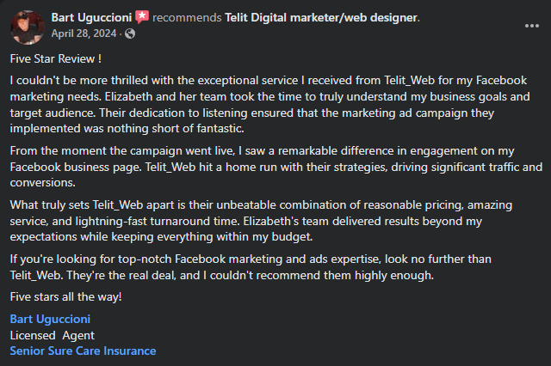Click the word "recommends" in the header
551x366 pixels.
coord(188,17)
